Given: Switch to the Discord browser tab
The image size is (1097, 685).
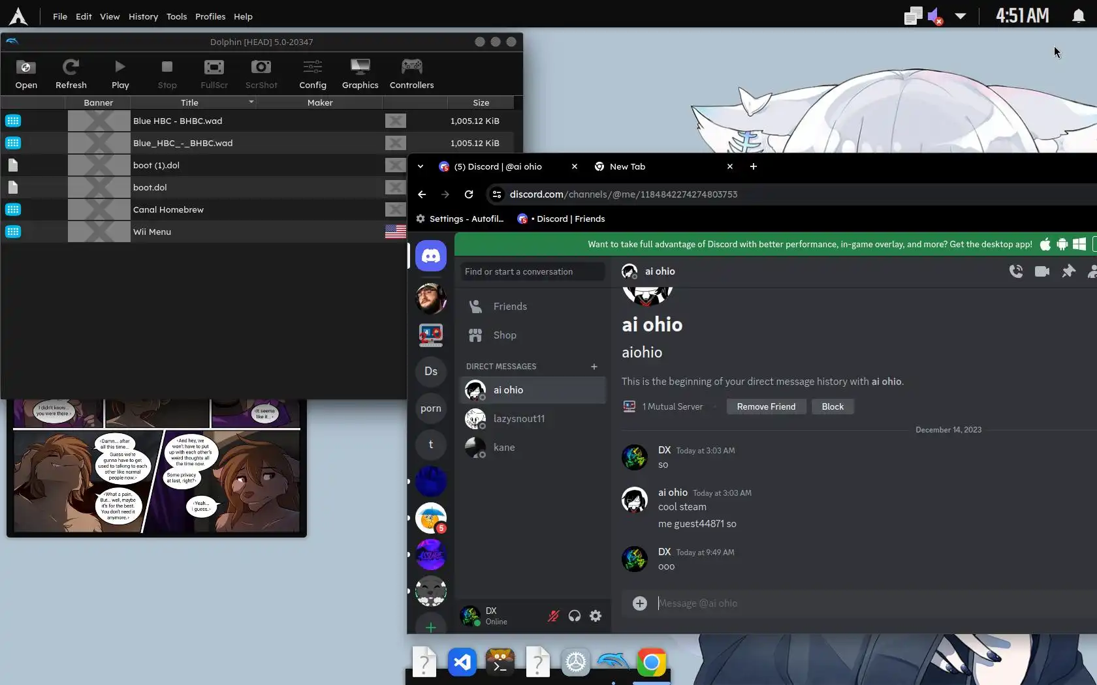Looking at the screenshot, I should coord(508,166).
